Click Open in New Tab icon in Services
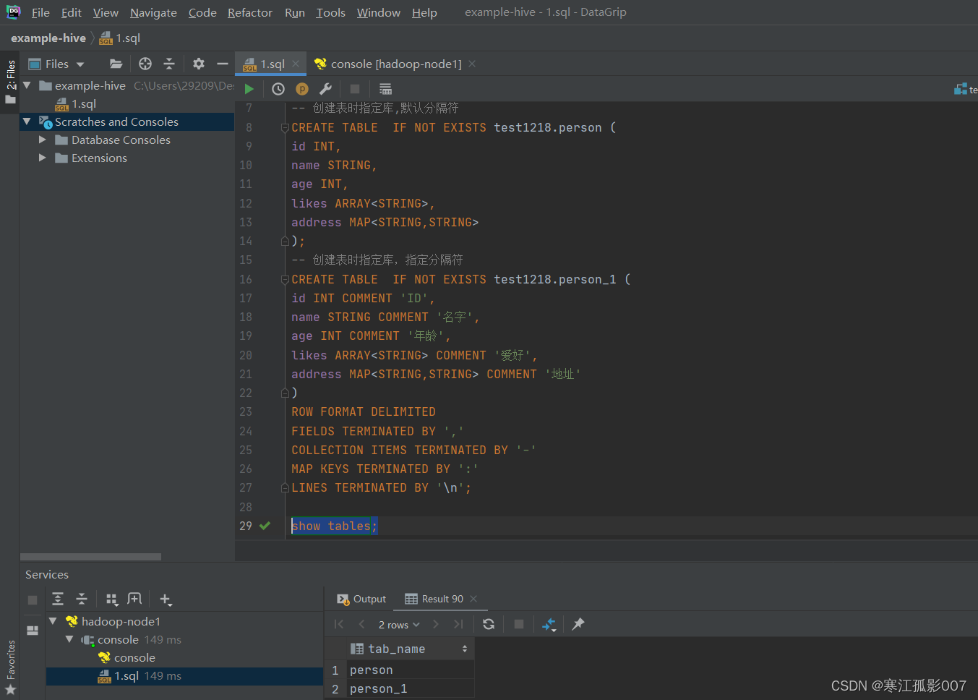This screenshot has width=978, height=700. 134,599
